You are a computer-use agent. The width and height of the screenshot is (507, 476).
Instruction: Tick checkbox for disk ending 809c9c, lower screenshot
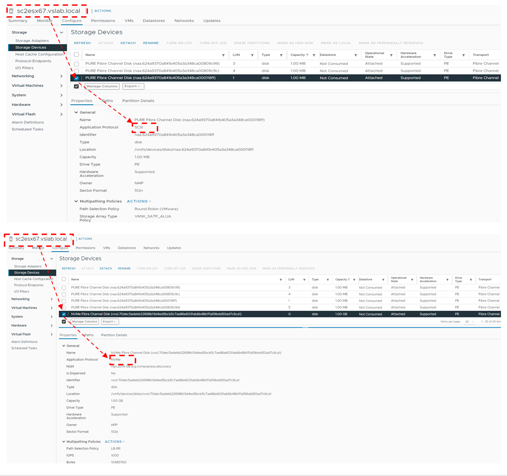pyautogui.click(x=64, y=294)
